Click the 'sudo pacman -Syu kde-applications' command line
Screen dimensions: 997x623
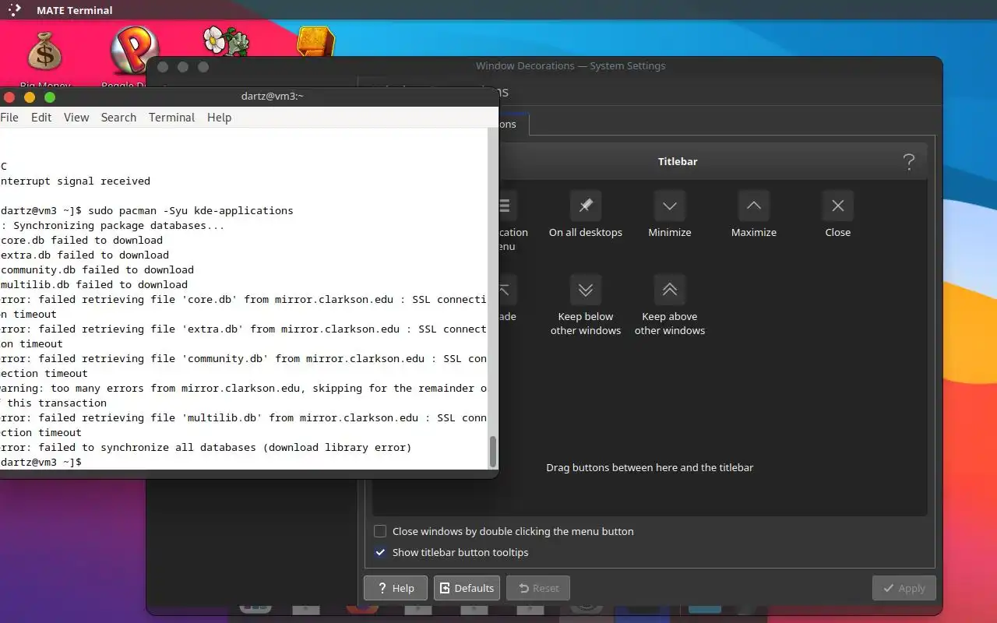pos(191,210)
